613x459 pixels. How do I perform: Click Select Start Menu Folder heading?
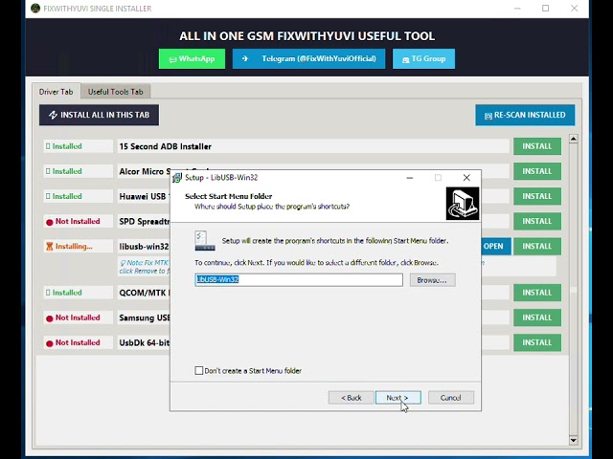[x=228, y=196]
